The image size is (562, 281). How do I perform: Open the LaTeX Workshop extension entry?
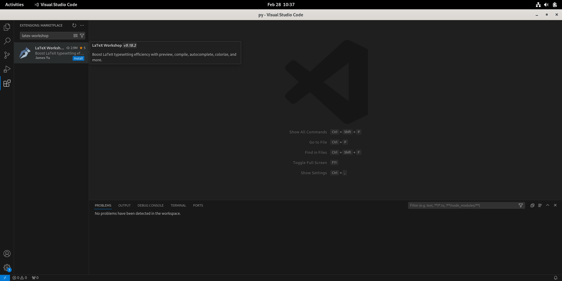point(51,53)
